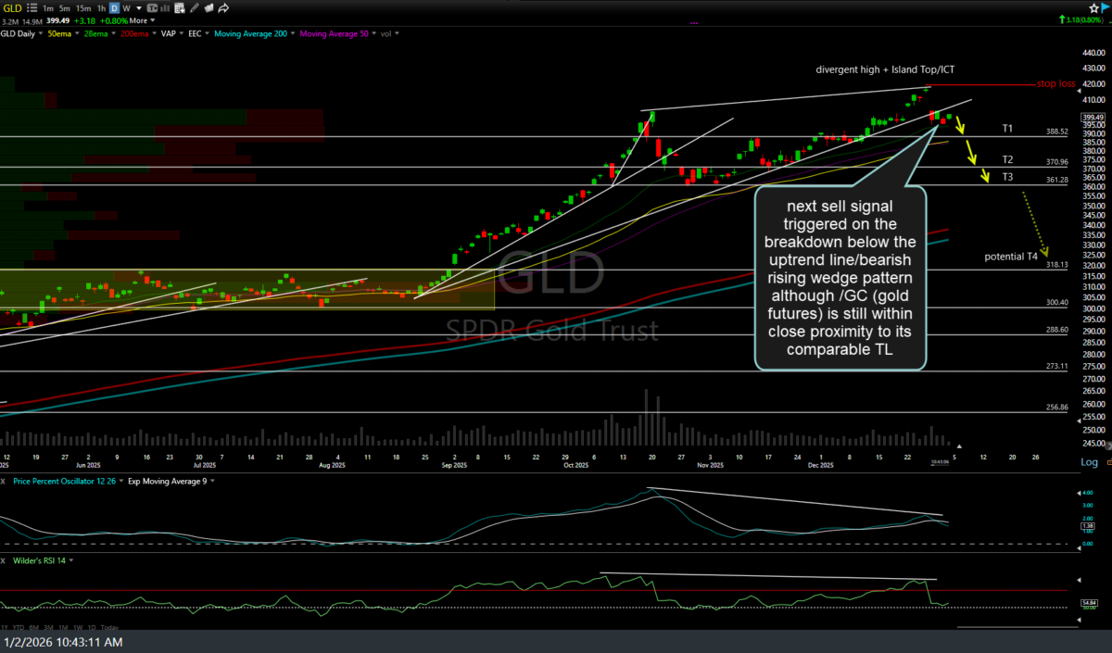Close the Wilder's RSI panel

(x=4, y=560)
